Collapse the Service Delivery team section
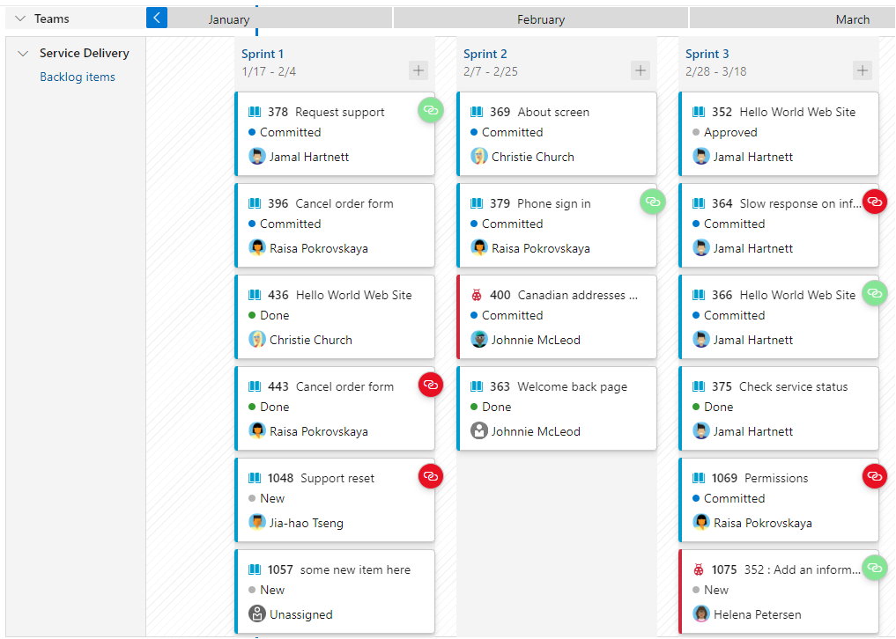896x639 pixels. [x=21, y=53]
